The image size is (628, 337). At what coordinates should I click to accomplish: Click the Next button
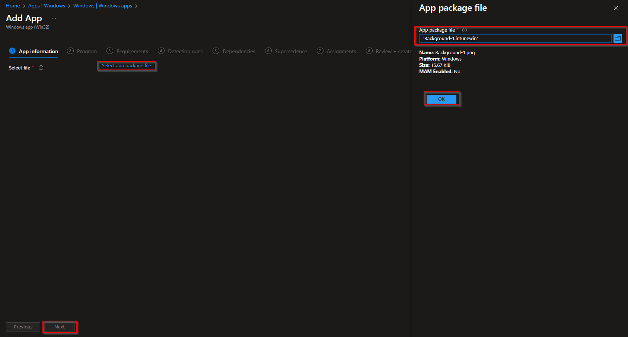(59, 327)
